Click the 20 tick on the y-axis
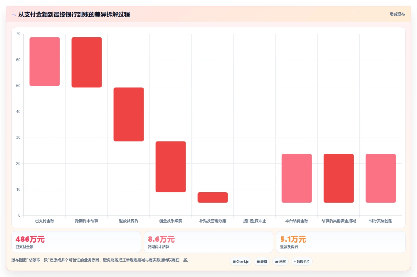Viewport: 417px width, 277px height. (x=18, y=164)
